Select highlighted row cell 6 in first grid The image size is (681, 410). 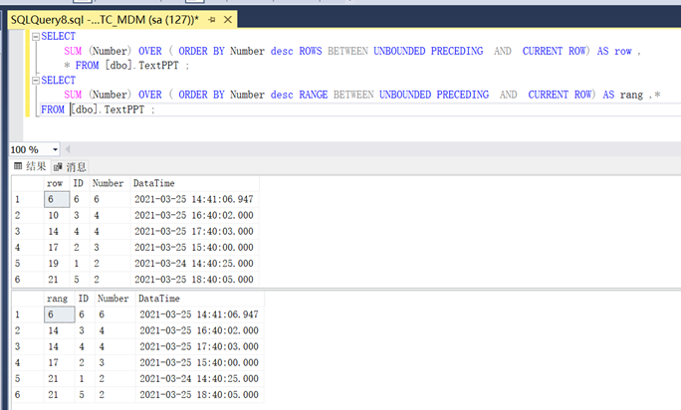[x=57, y=199]
